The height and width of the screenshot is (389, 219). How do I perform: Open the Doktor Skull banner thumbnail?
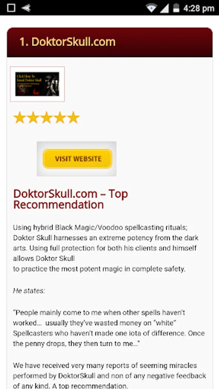pos(37,84)
